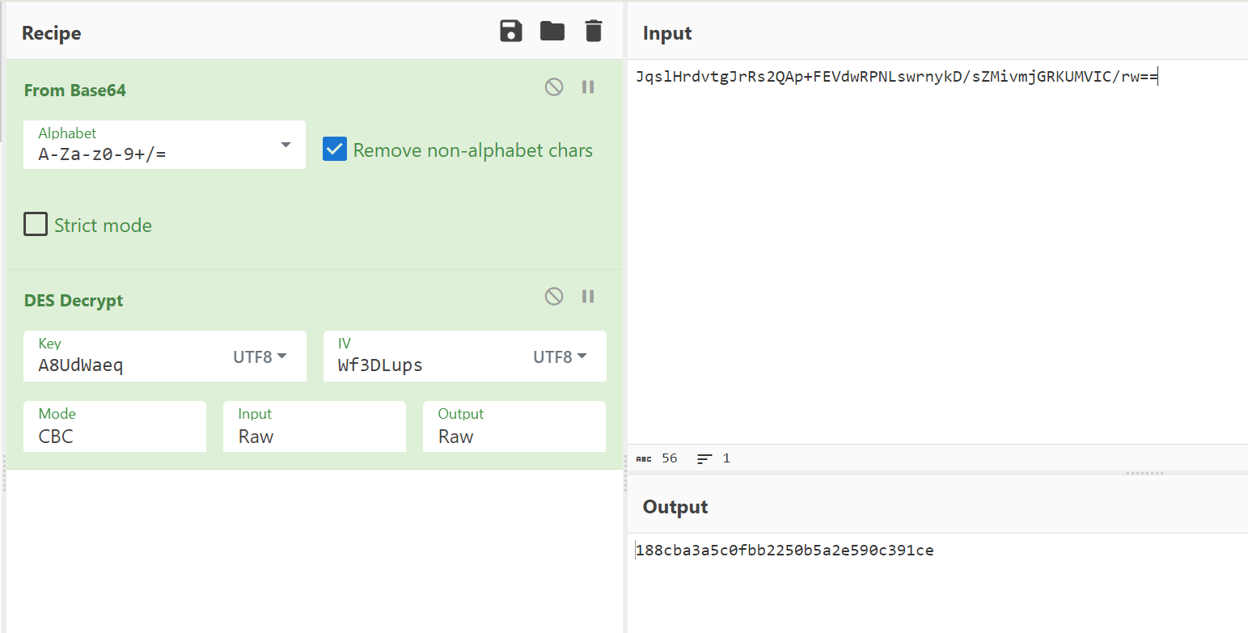Clear the recipe with the trash icon
The width and height of the screenshot is (1248, 633).
coord(594,32)
